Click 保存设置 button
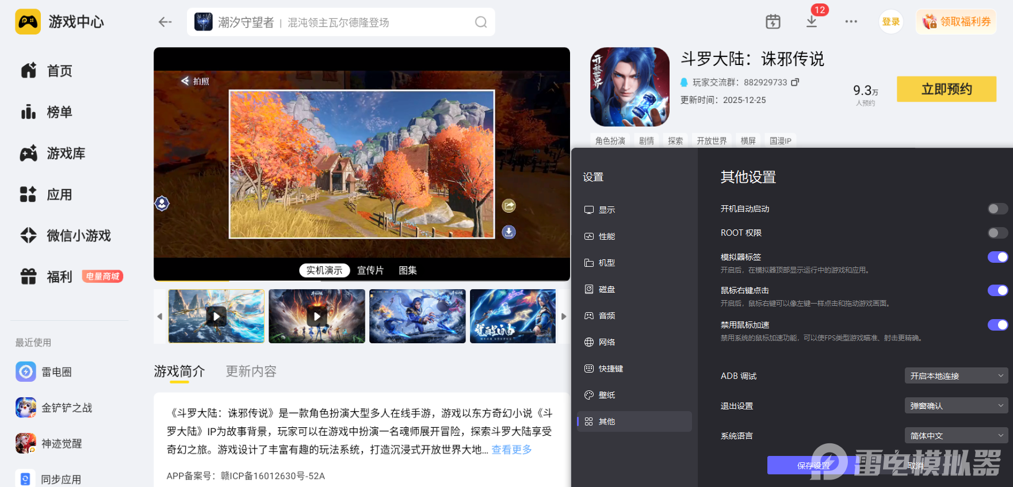This screenshot has height=487, width=1013. (813, 466)
